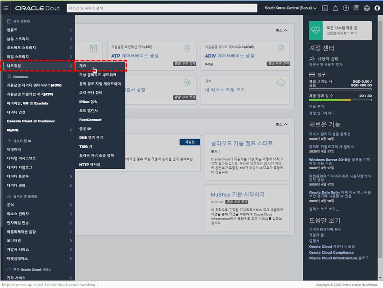Open 네트워킹 in the left navigation
Viewport: 383px width, 288px height.
click(x=38, y=66)
